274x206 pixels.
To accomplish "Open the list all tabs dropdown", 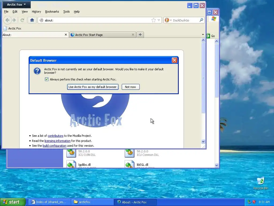I will coord(203,35).
